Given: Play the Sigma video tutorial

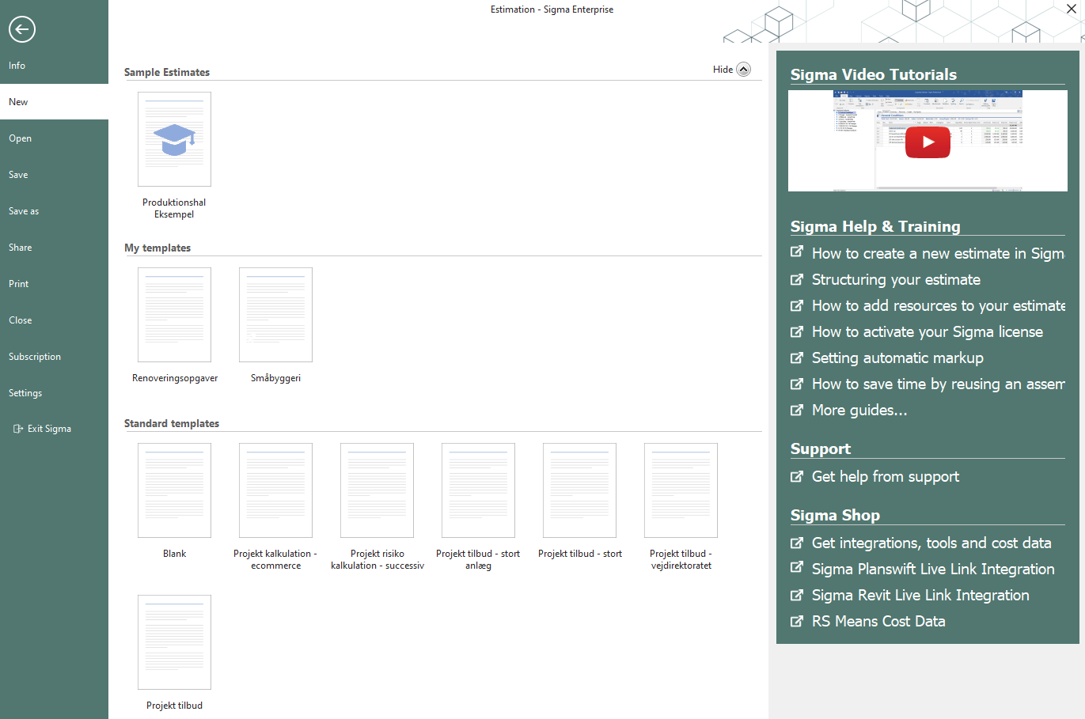Looking at the screenshot, I should [928, 142].
